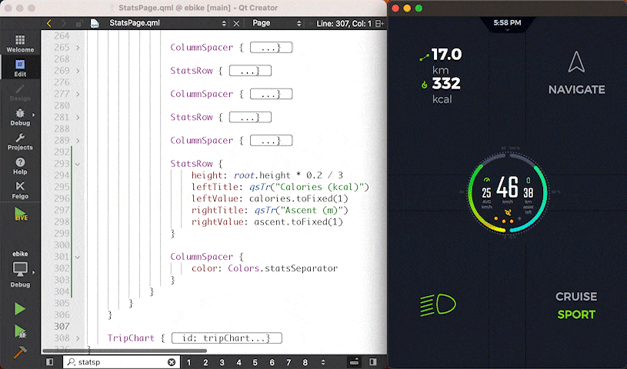This screenshot has height=369, width=627.
Task: Build project with hammer icon
Action: point(20,353)
